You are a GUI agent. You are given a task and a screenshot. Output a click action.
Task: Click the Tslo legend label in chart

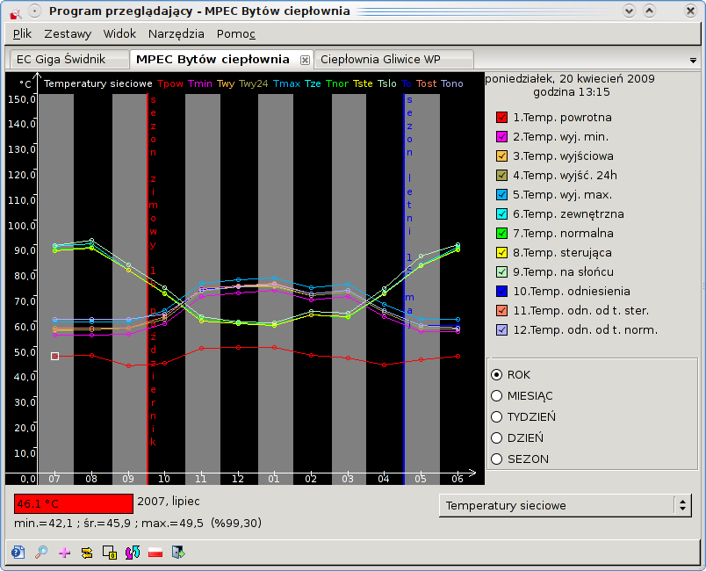coord(386,83)
